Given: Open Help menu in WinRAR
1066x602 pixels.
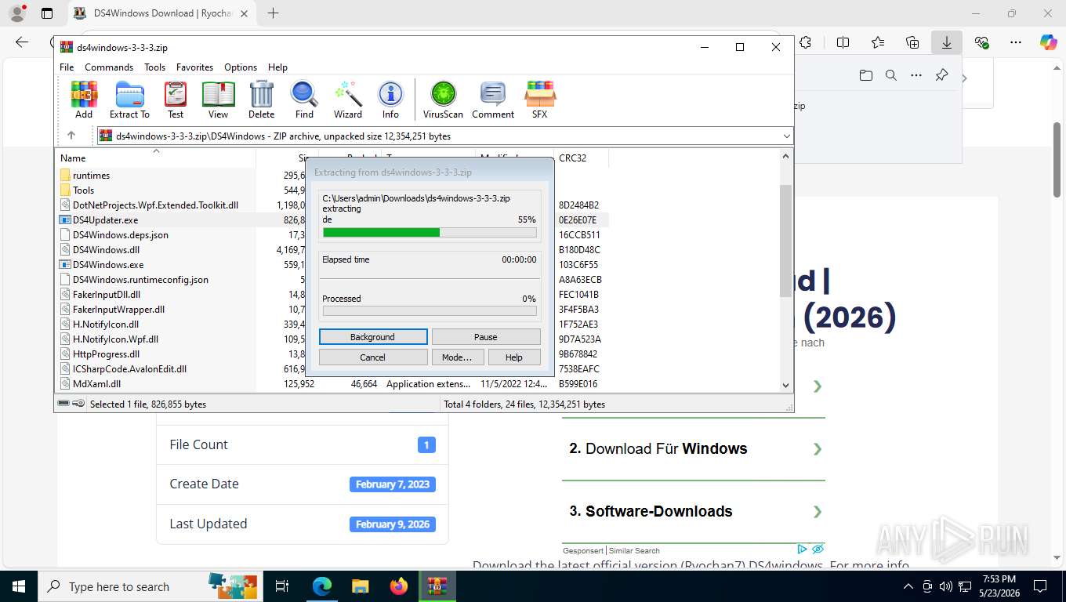Looking at the screenshot, I should (277, 67).
